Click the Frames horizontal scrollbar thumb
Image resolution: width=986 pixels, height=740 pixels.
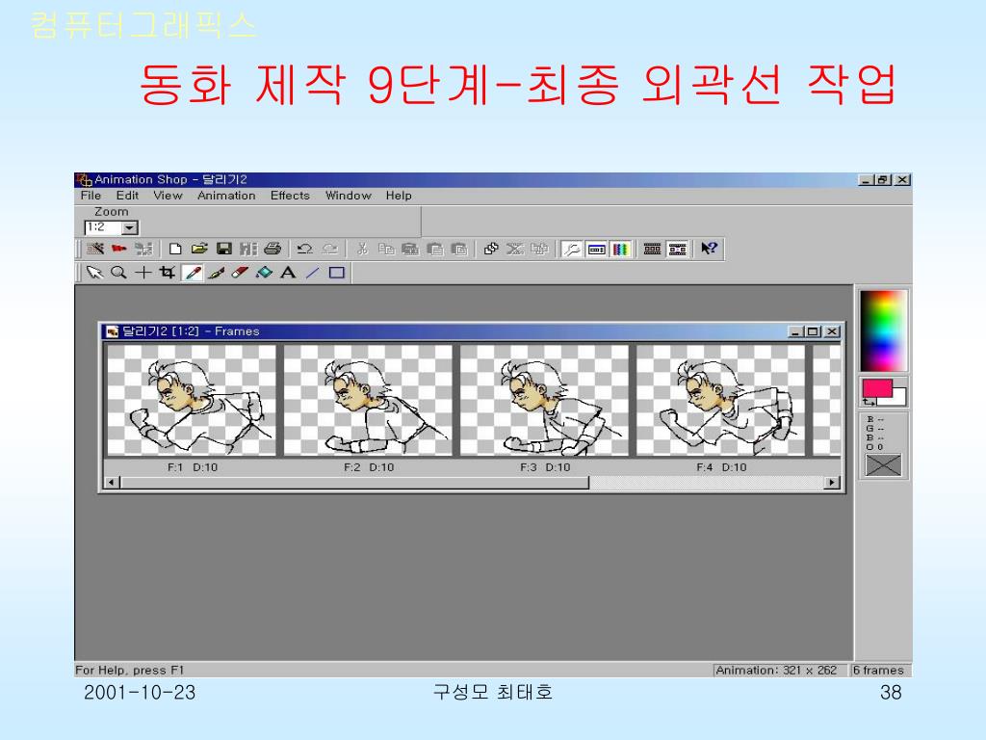(354, 483)
